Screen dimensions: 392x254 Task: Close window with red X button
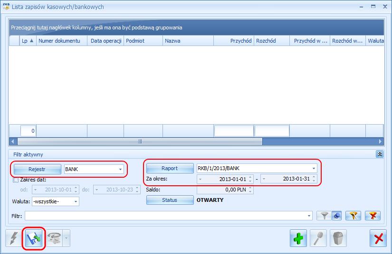pos(378,238)
